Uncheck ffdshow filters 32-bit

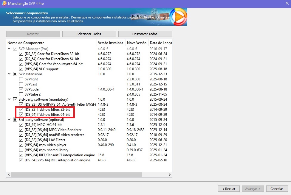click(21, 110)
